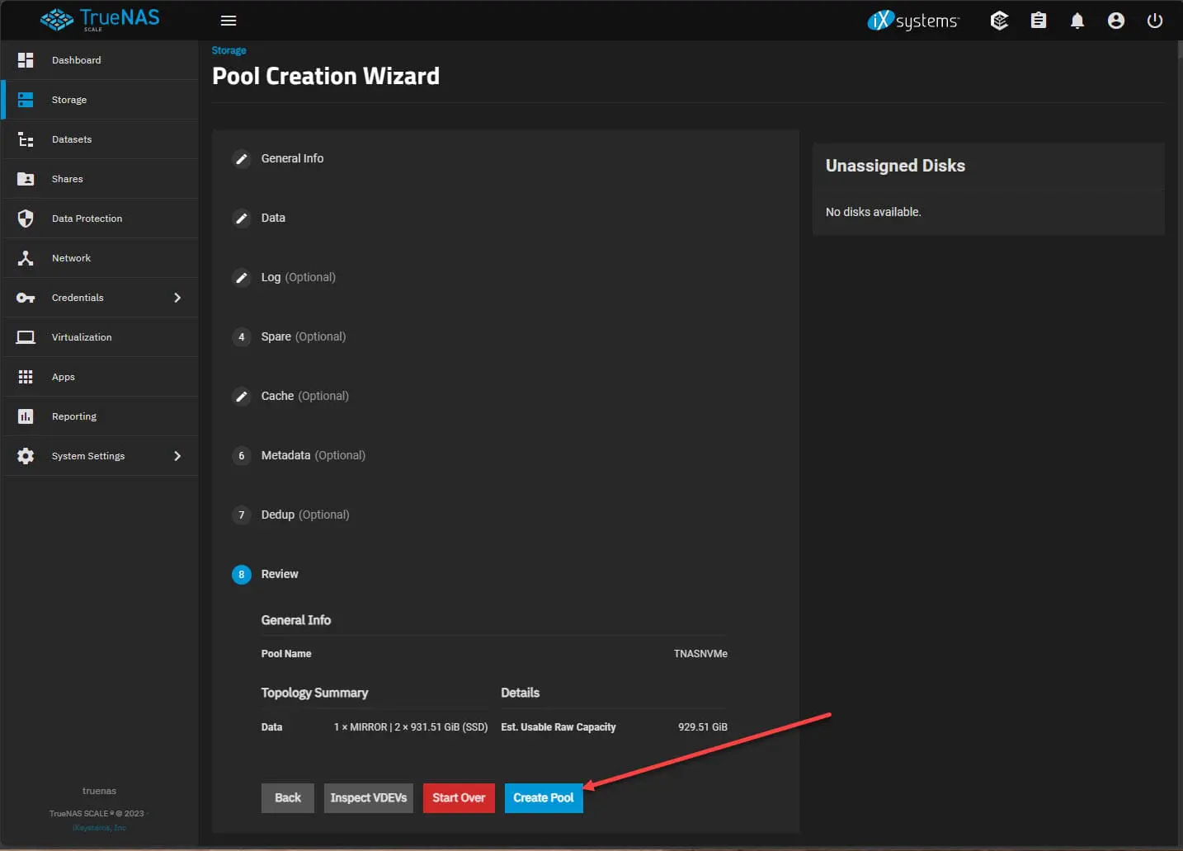Open the TrueCommand status icon
1183x851 pixels.
[999, 21]
